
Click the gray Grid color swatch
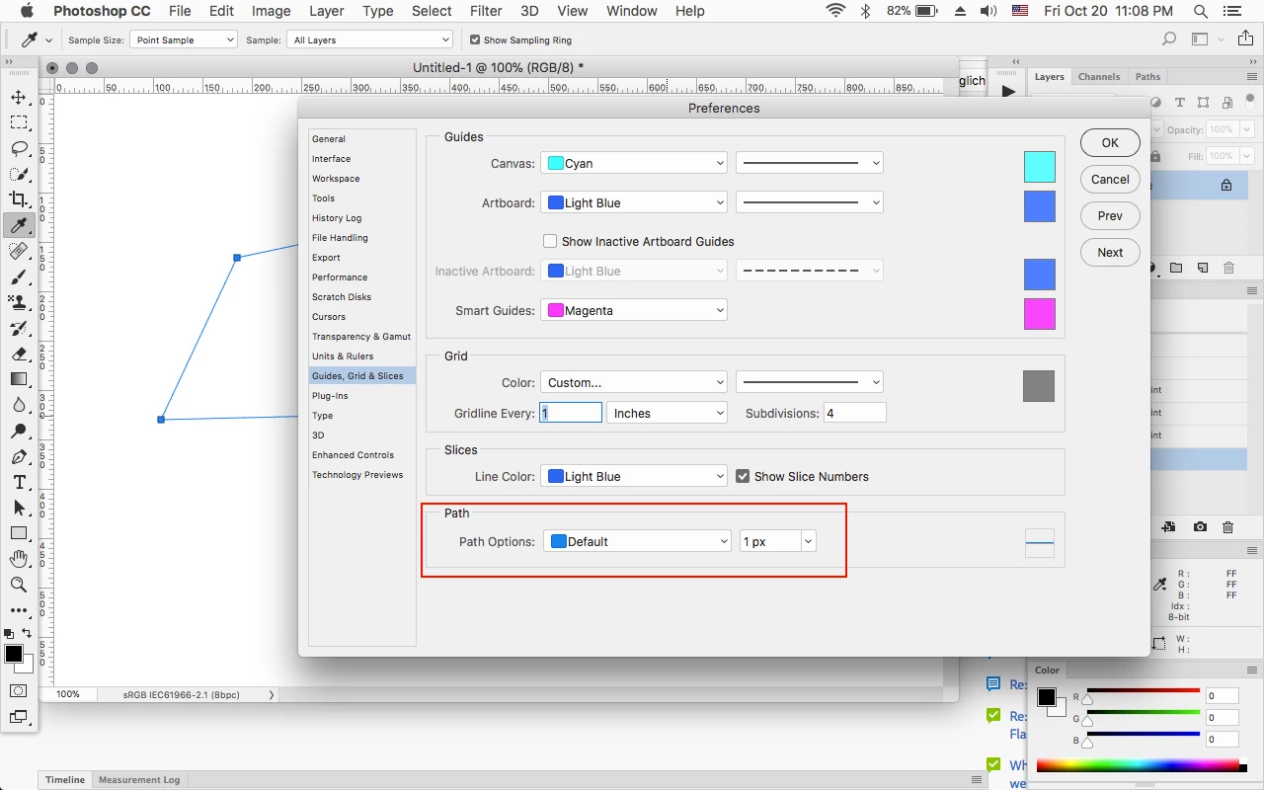(1039, 386)
